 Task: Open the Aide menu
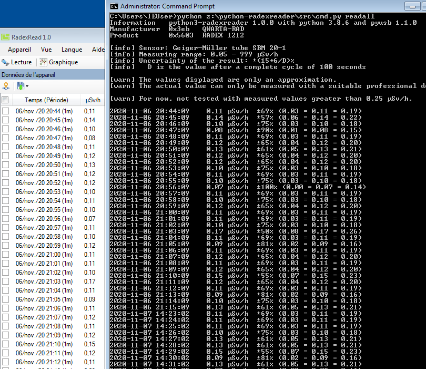(x=98, y=50)
